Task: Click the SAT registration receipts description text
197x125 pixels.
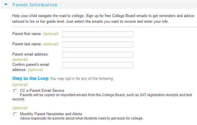Action: point(102,97)
